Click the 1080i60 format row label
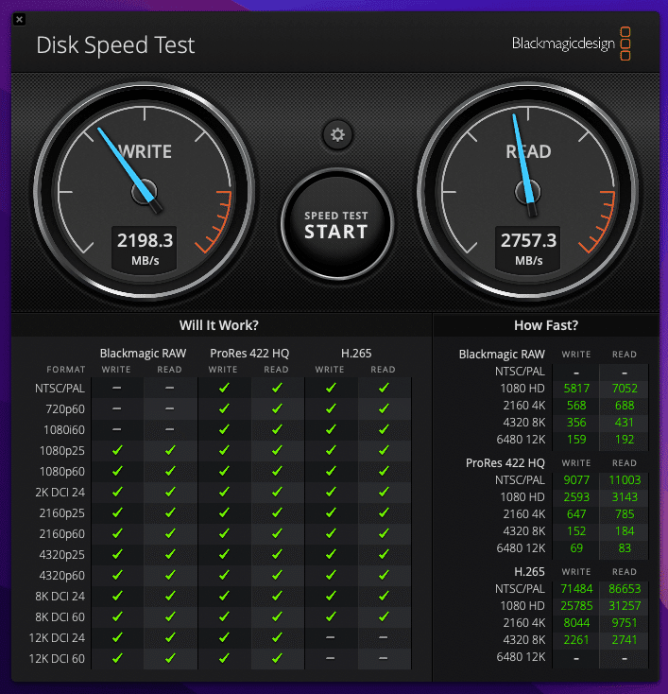Viewport: 668px width, 694px height. tap(64, 430)
